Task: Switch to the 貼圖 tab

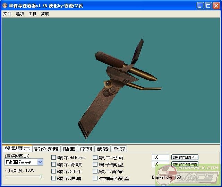Action: (69, 149)
